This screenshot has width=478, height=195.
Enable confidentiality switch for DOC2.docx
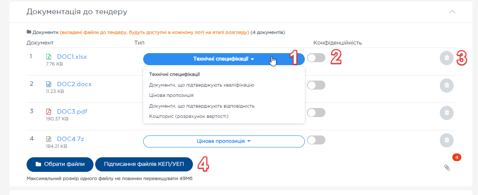(316, 85)
